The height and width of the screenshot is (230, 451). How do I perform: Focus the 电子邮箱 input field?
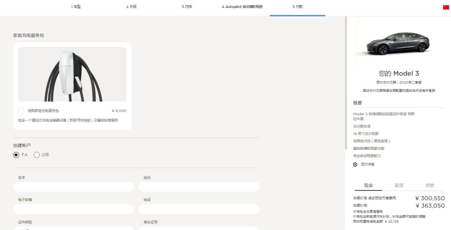[73, 209]
